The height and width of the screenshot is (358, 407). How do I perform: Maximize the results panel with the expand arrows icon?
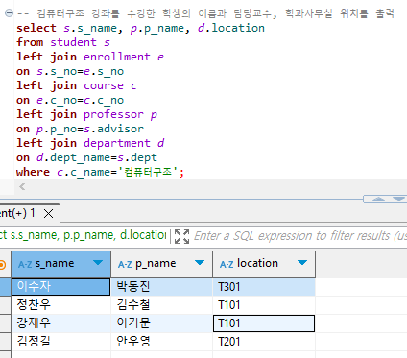pyautogui.click(x=181, y=236)
